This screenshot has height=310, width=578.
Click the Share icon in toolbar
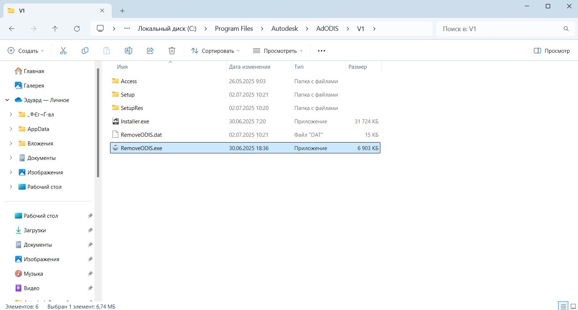point(150,51)
